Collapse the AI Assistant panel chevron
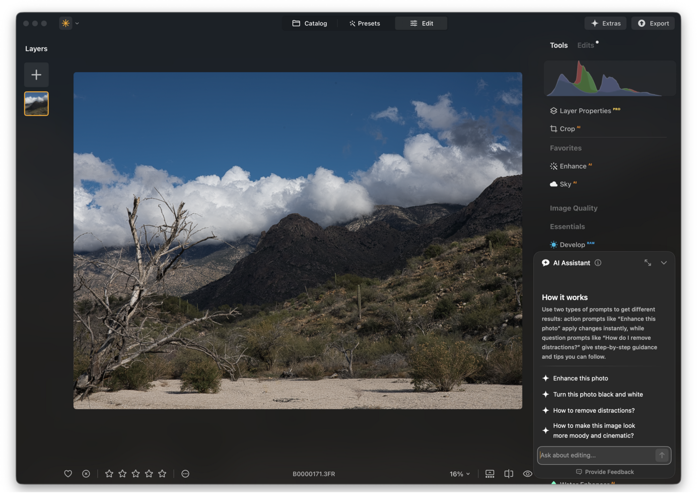The image size is (697, 504). coord(664,263)
